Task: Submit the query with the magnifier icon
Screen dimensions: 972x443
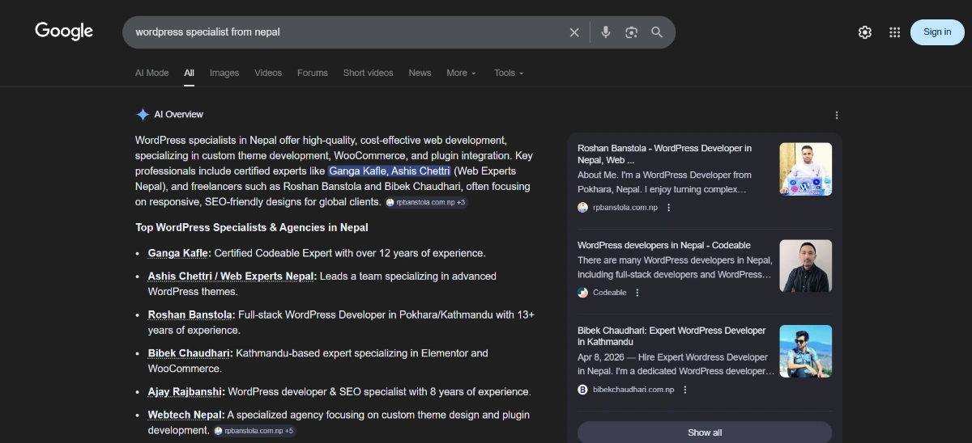Action: click(657, 32)
